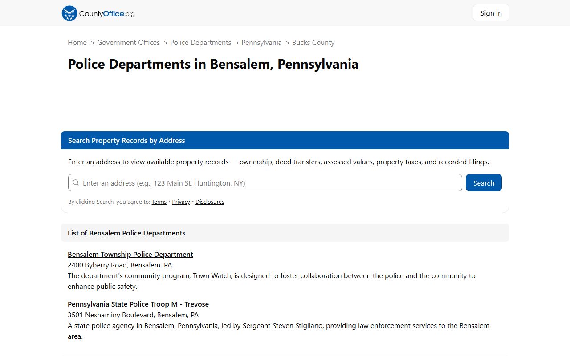Open Pennsylvania State Police Troop M - Trevose
The width and height of the screenshot is (570, 356).
tap(138, 304)
